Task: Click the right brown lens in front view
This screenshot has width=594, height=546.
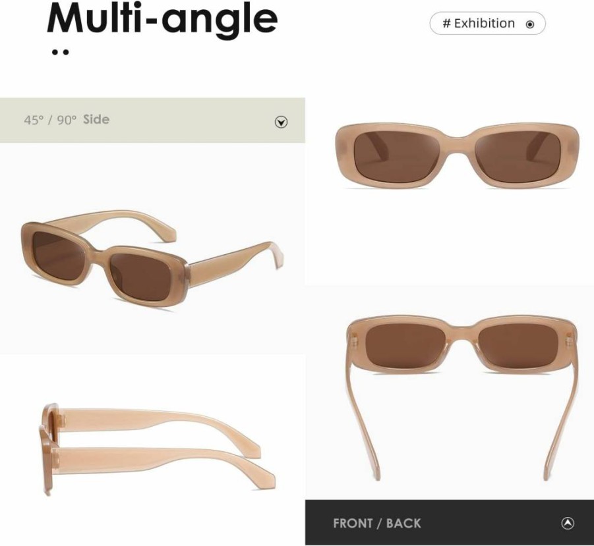Action: click(x=518, y=156)
